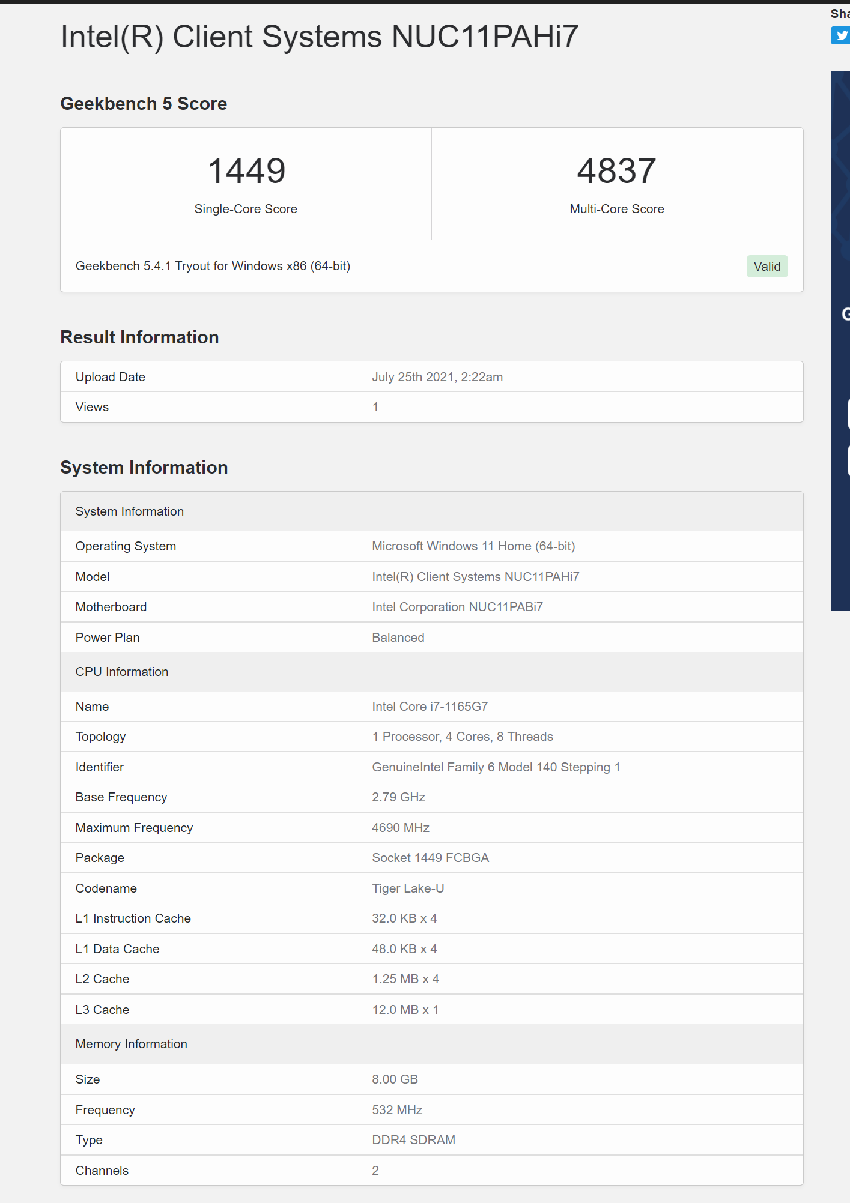Click the 'Power Plan' row label

pos(108,638)
